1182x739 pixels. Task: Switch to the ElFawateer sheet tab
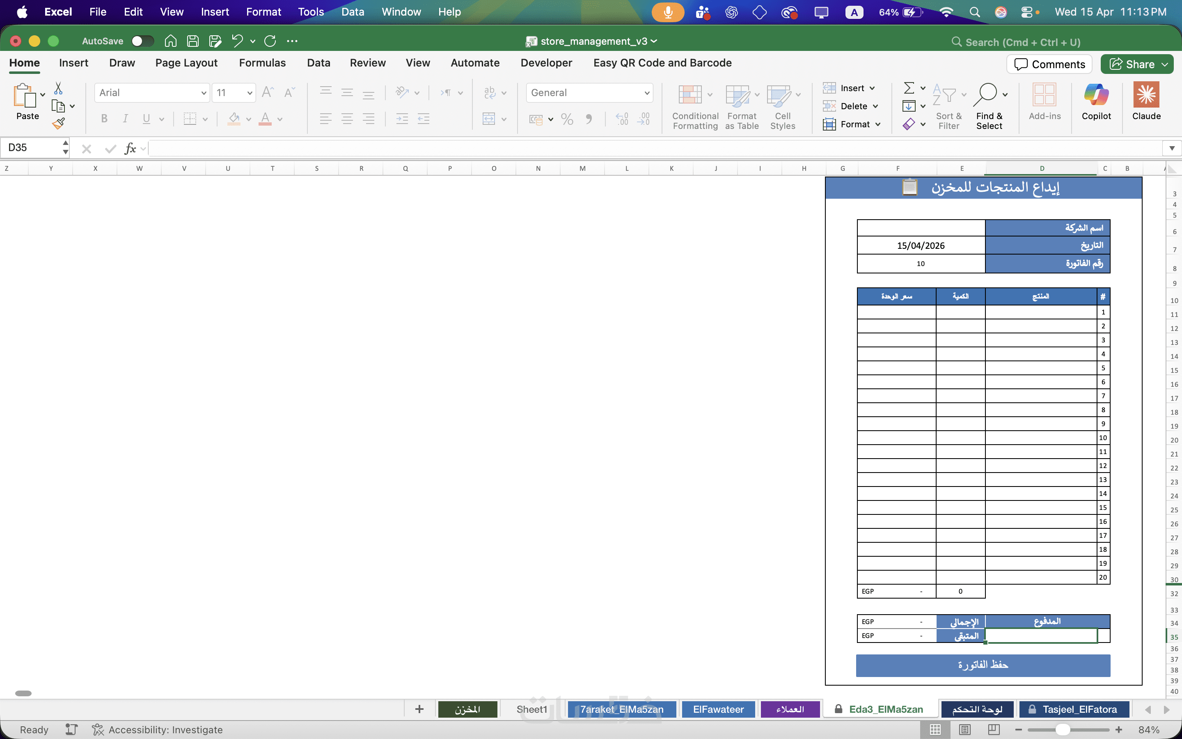[x=718, y=709]
